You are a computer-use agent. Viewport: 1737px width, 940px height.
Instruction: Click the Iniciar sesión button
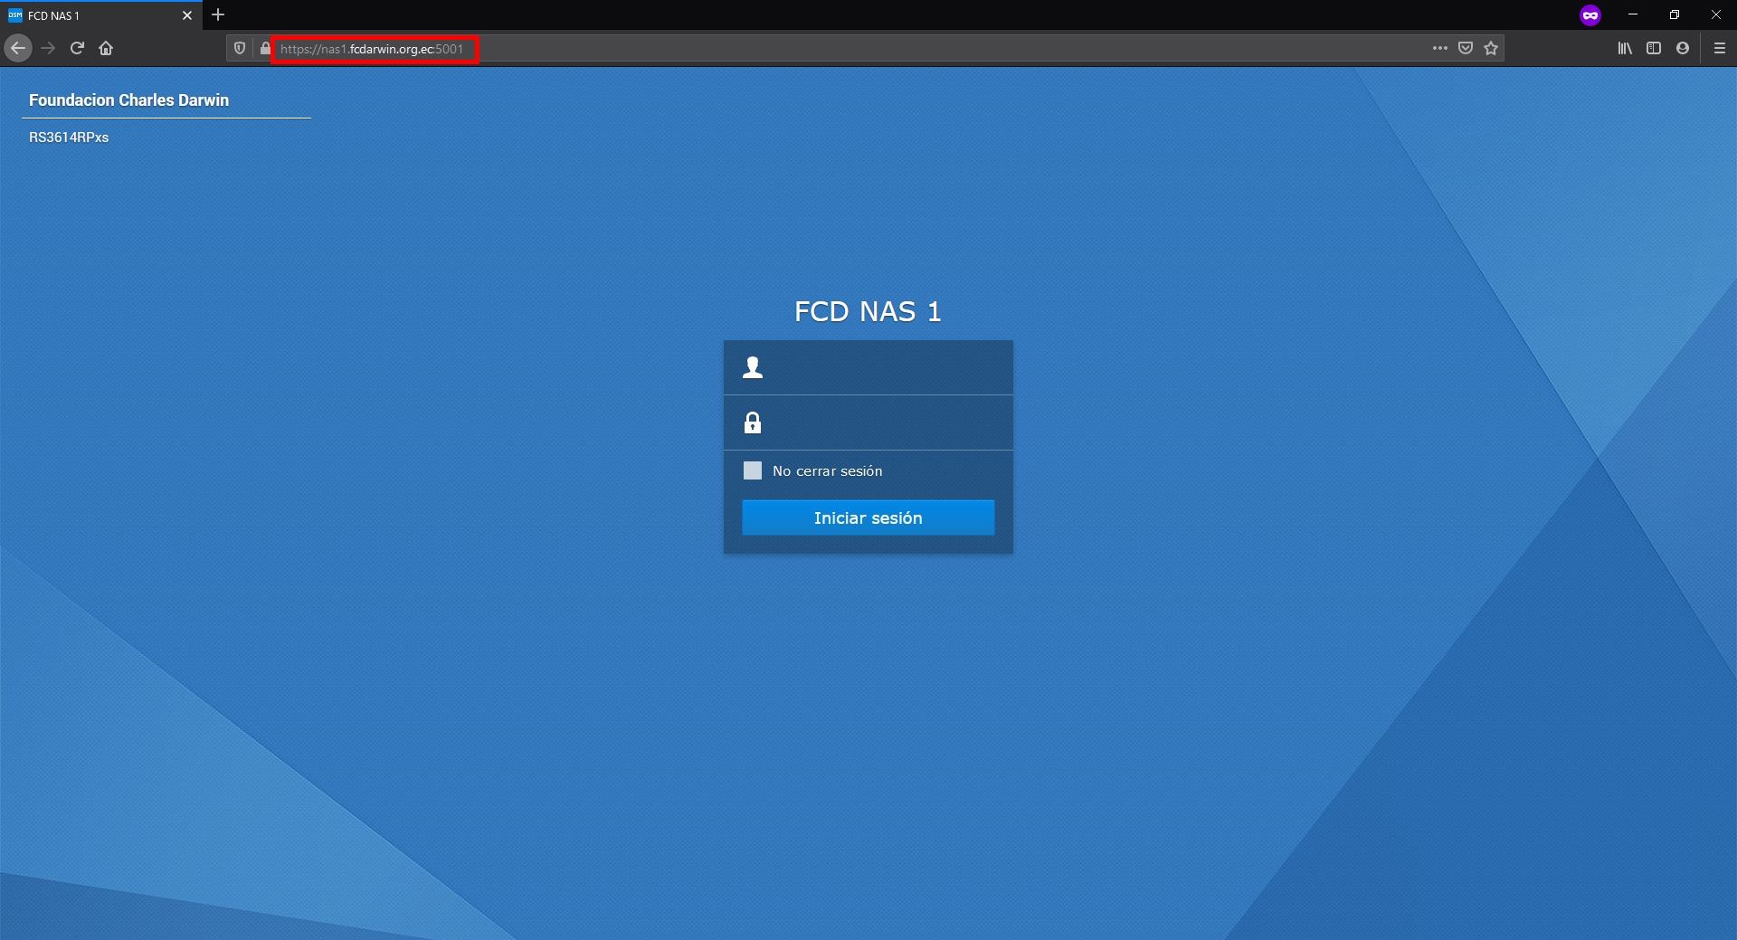(868, 517)
